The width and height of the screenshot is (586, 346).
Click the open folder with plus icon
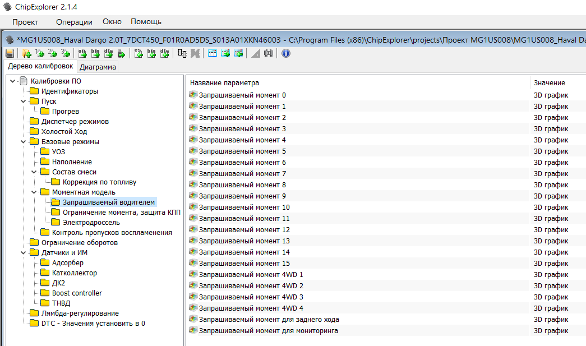[26, 53]
